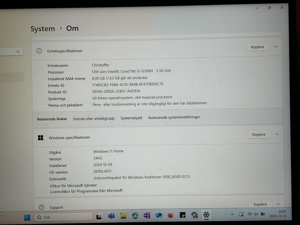
Task: Select the device name Christoffer
Action: click(100, 65)
